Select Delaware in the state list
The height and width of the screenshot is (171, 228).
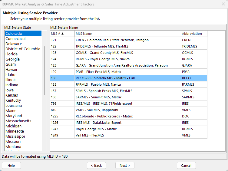[x=23, y=44]
